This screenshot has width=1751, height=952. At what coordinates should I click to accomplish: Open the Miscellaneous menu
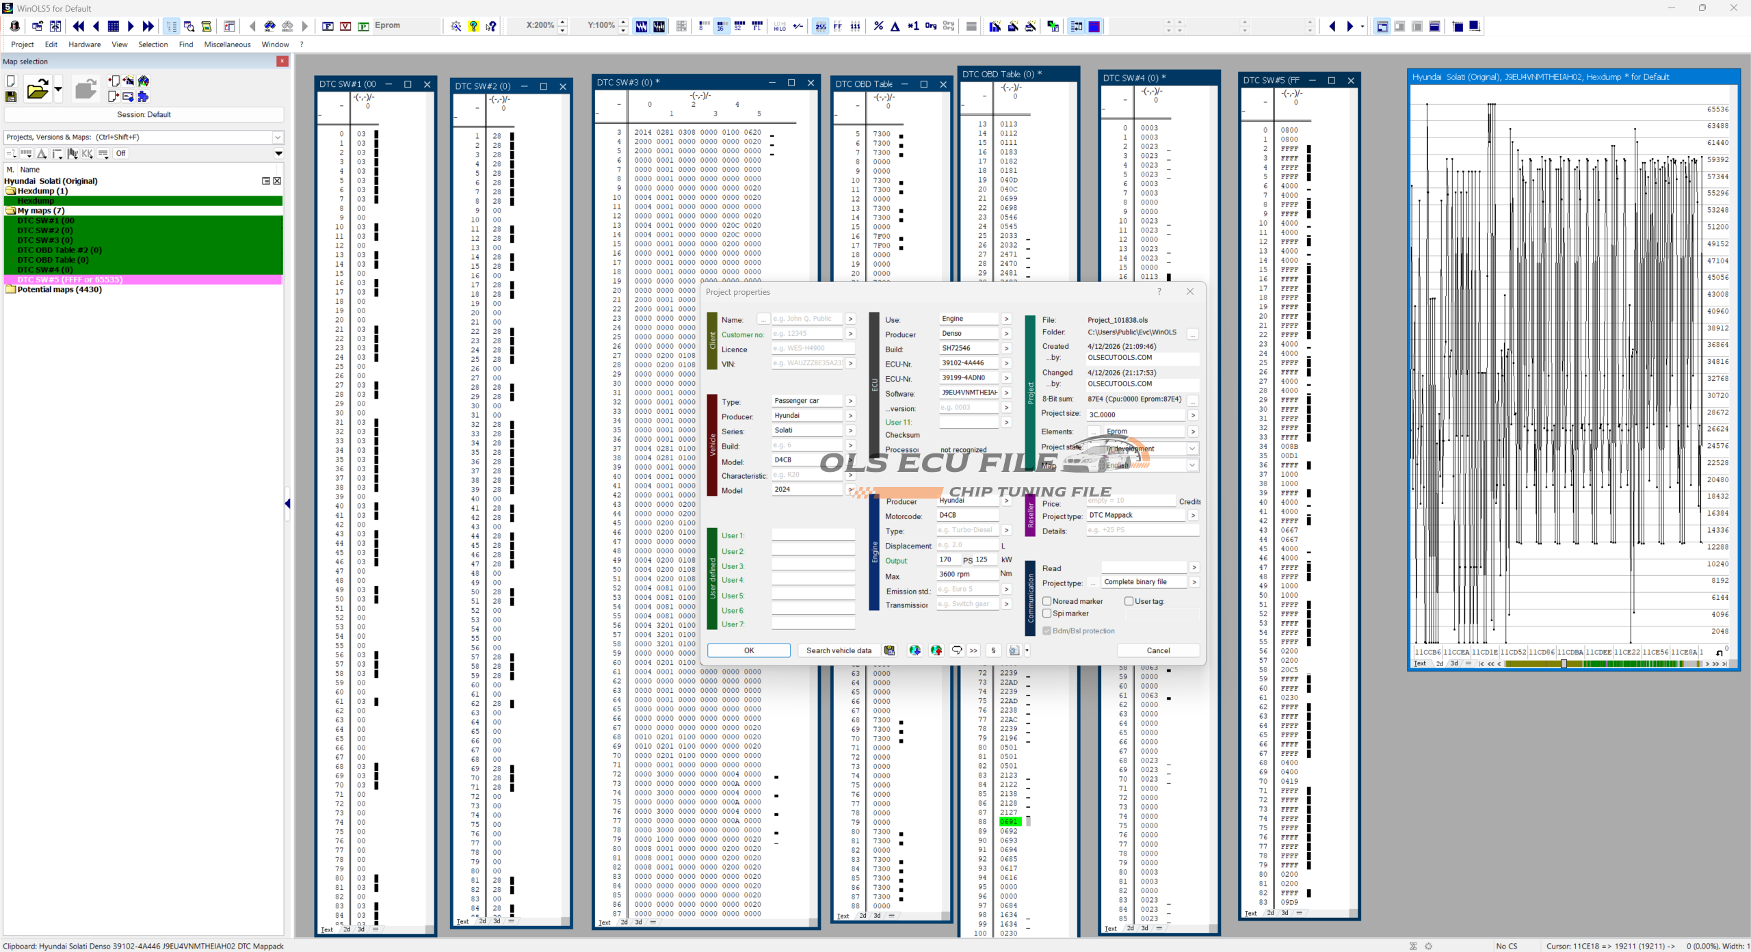227,44
